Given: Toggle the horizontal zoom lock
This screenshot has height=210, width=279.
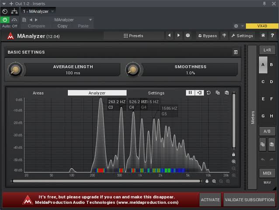Looking at the screenshot, I should click(x=207, y=181).
